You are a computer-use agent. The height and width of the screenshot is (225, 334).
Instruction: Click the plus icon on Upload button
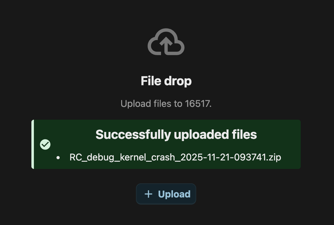pos(148,194)
